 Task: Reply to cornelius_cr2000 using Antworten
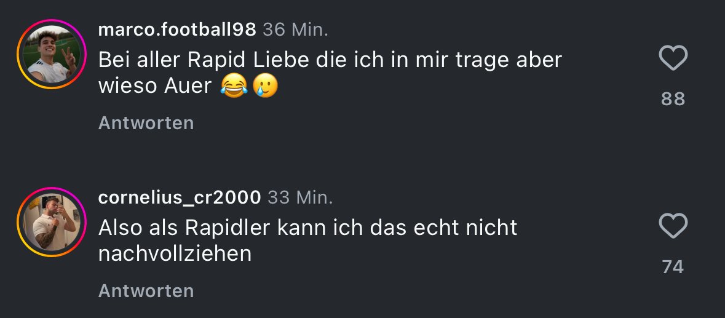click(x=146, y=291)
